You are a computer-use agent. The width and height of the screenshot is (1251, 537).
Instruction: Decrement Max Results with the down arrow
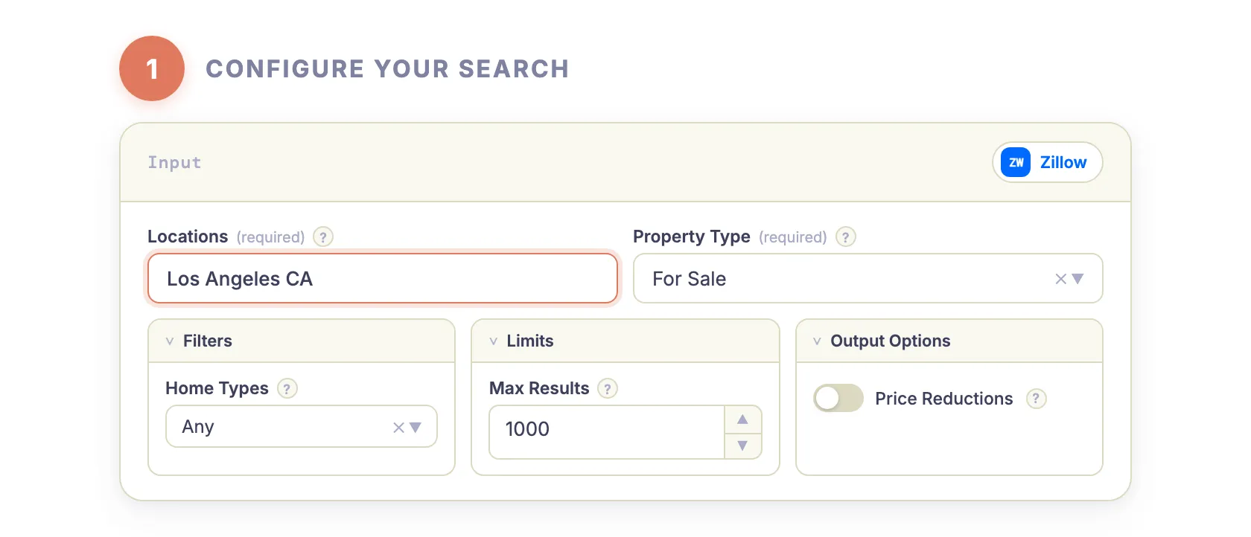point(742,445)
